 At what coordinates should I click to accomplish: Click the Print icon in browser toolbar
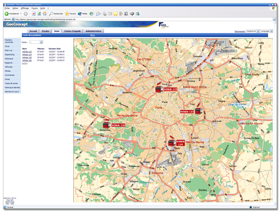point(104,14)
